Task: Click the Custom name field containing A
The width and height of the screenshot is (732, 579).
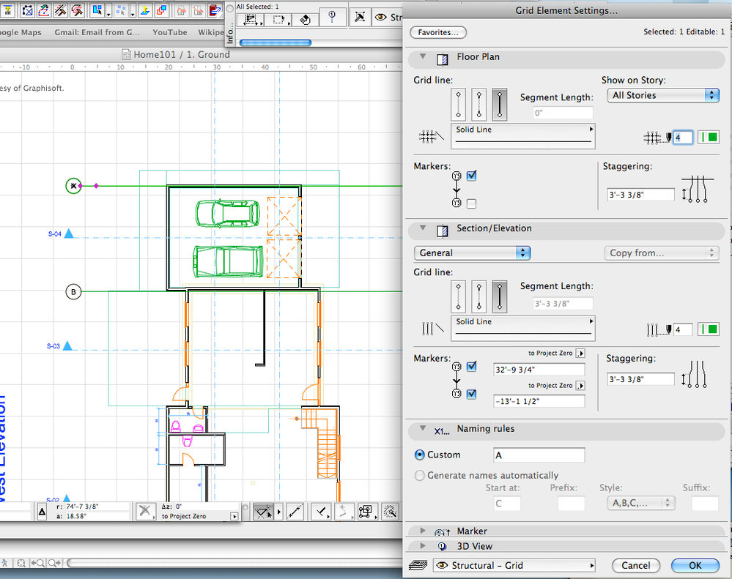Action: (x=539, y=455)
